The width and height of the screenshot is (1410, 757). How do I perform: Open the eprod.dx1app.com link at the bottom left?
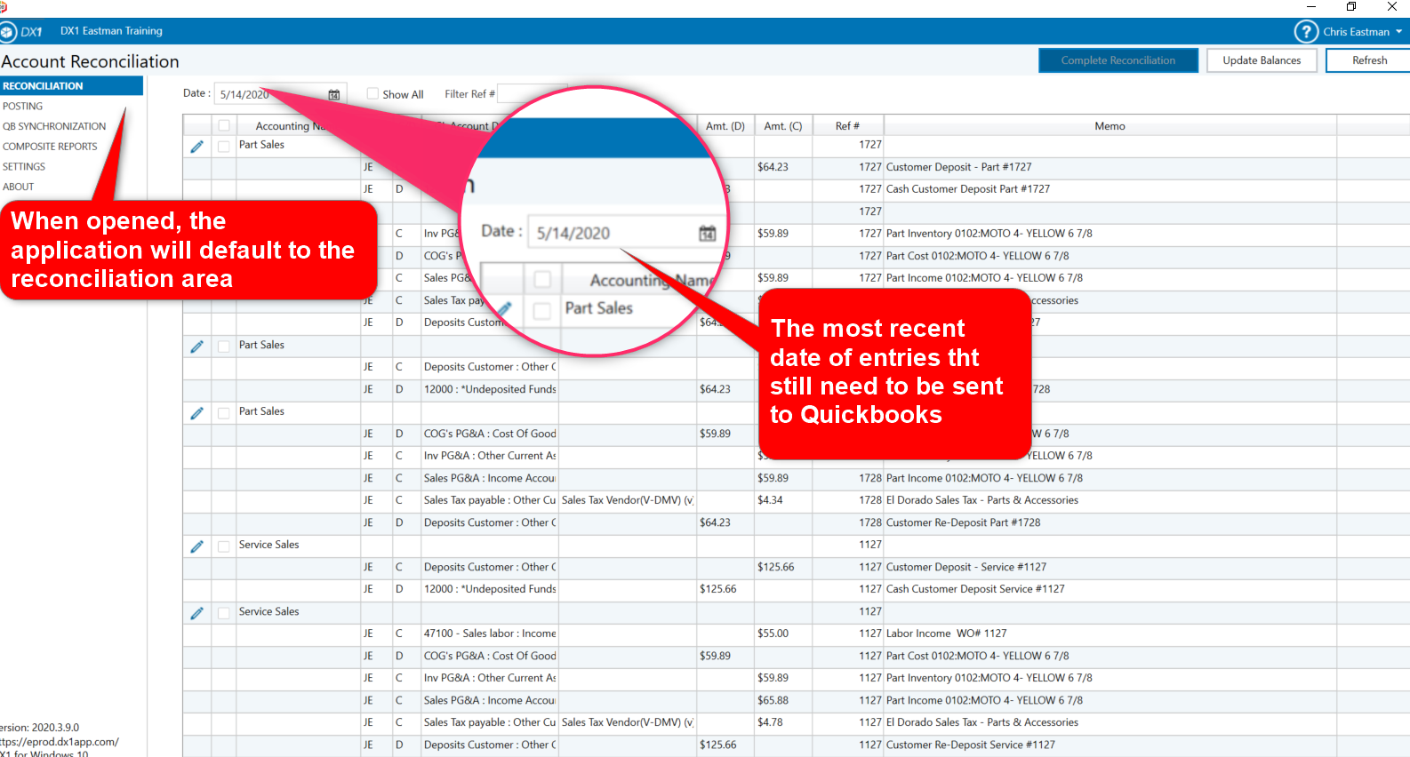point(60,742)
